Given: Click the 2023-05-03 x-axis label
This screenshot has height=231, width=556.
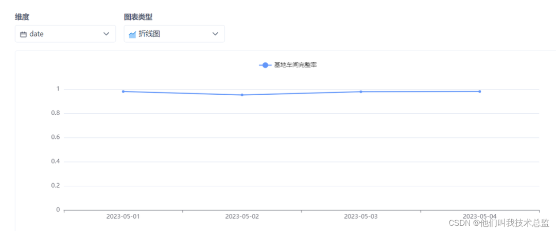Looking at the screenshot, I should pos(361,217).
